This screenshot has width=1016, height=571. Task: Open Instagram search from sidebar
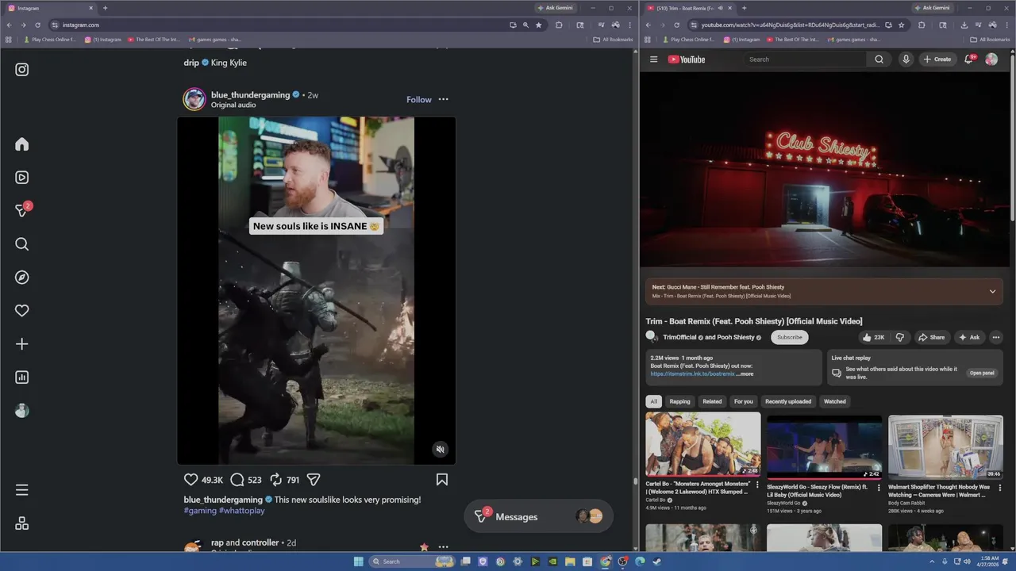[22, 244]
